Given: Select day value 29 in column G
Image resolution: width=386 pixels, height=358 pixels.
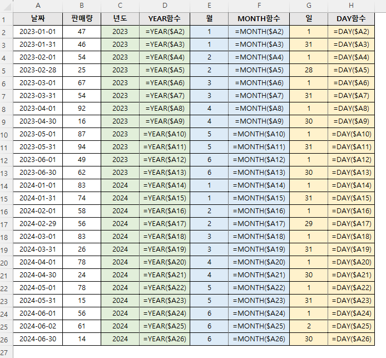Looking at the screenshot, I should pos(309,224).
